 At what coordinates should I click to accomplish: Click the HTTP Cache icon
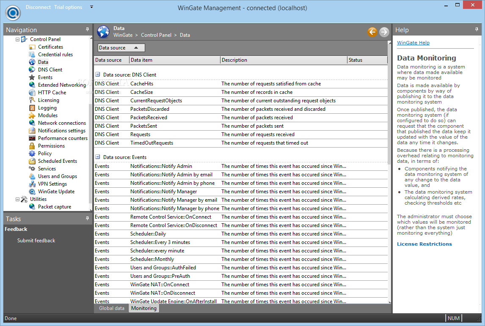[x=32, y=93]
